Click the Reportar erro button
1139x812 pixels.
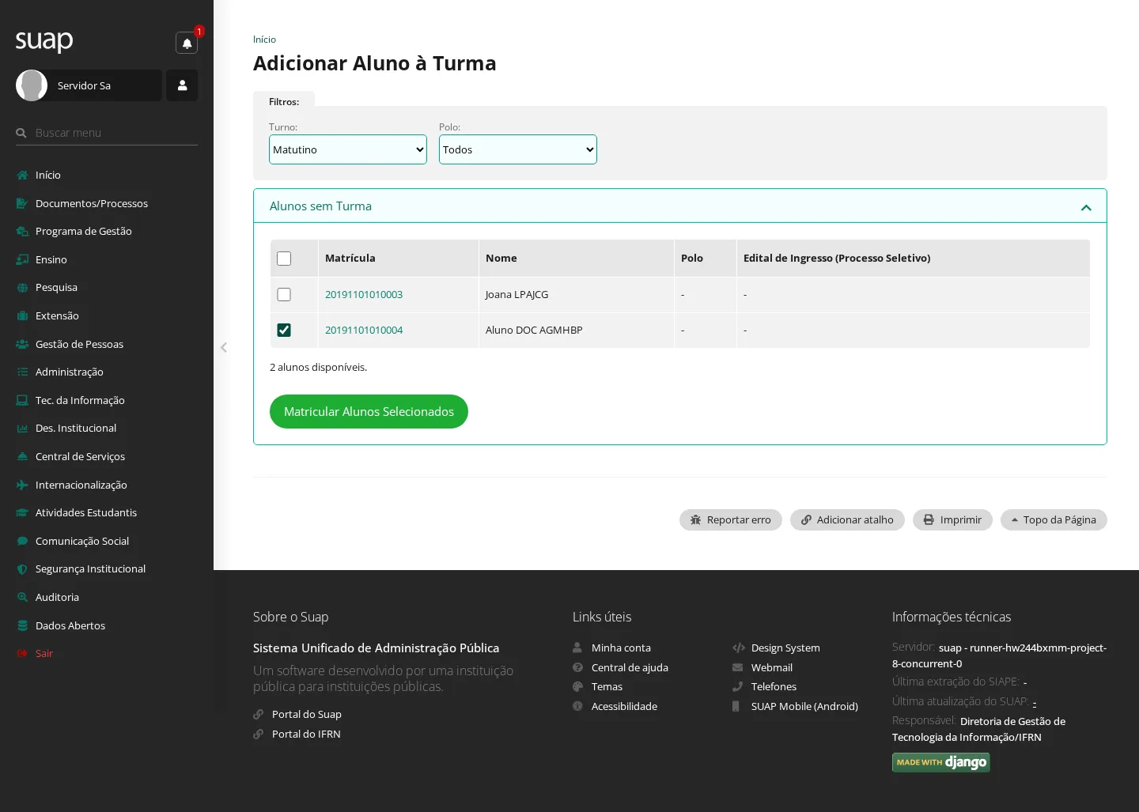[x=731, y=519]
